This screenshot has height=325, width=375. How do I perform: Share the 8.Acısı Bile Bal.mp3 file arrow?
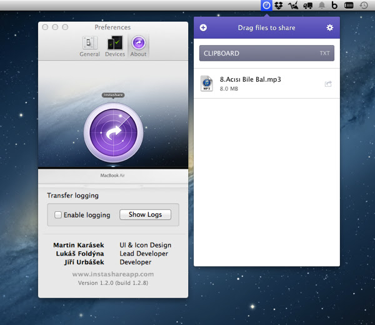pyautogui.click(x=328, y=84)
